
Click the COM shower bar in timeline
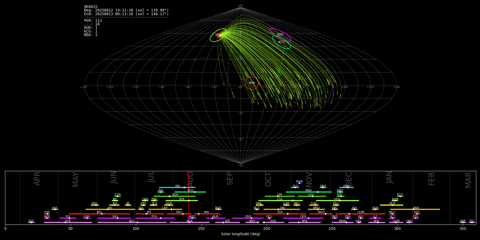361,214
